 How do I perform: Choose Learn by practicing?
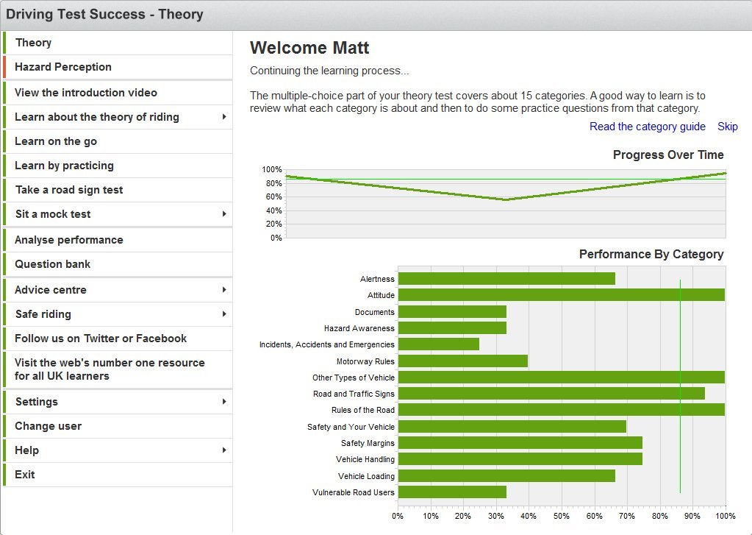pyautogui.click(x=64, y=166)
